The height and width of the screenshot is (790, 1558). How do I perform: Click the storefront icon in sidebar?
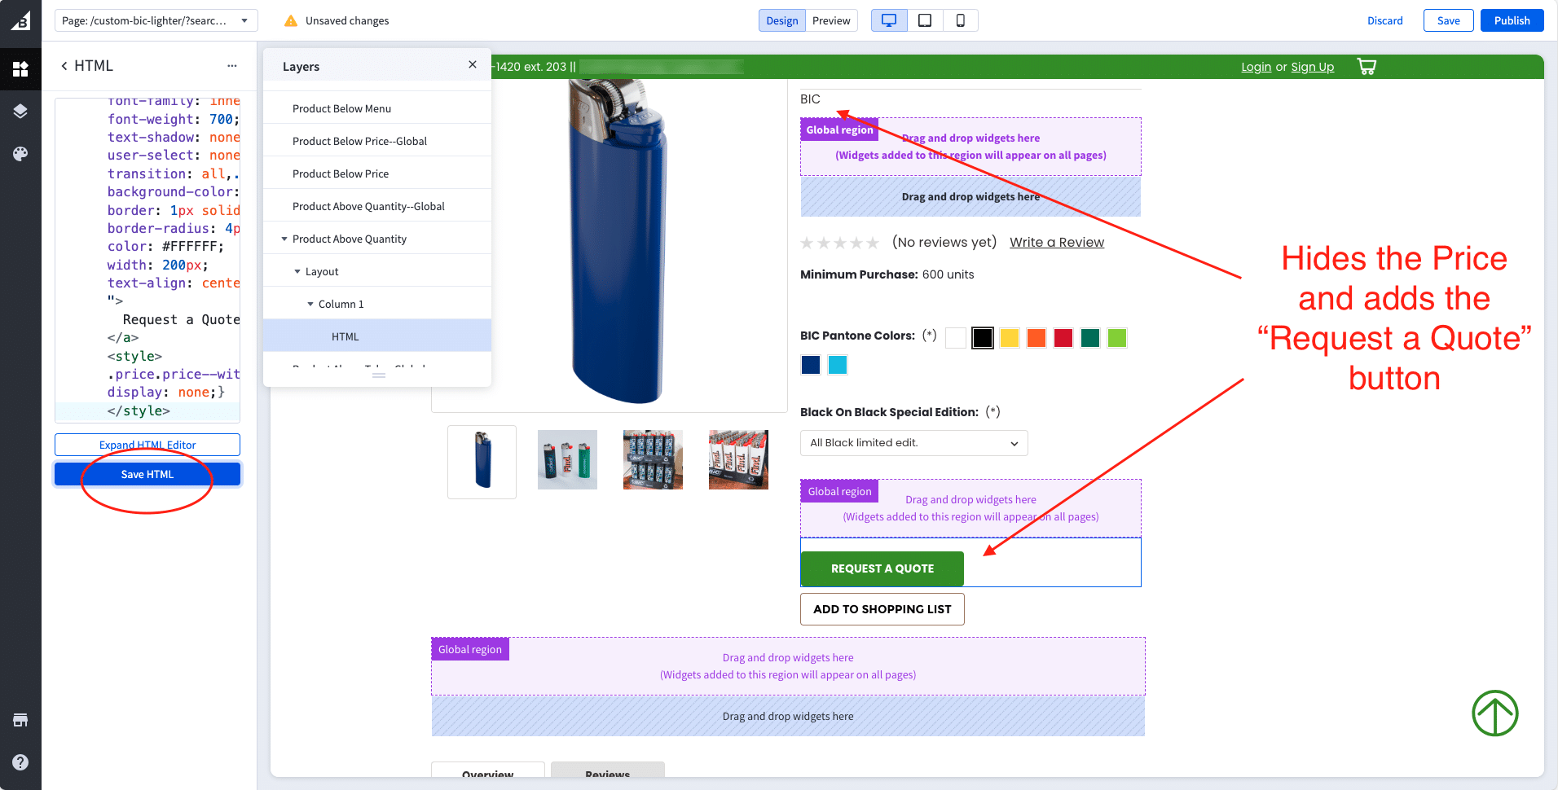tap(20, 720)
